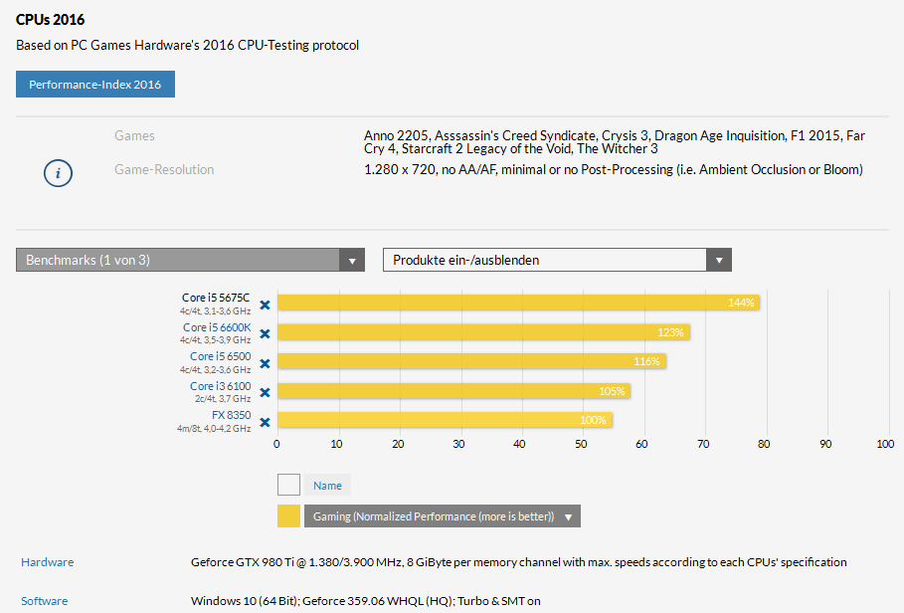Open the Gaming Normalized Performance dropdown

pos(443,516)
